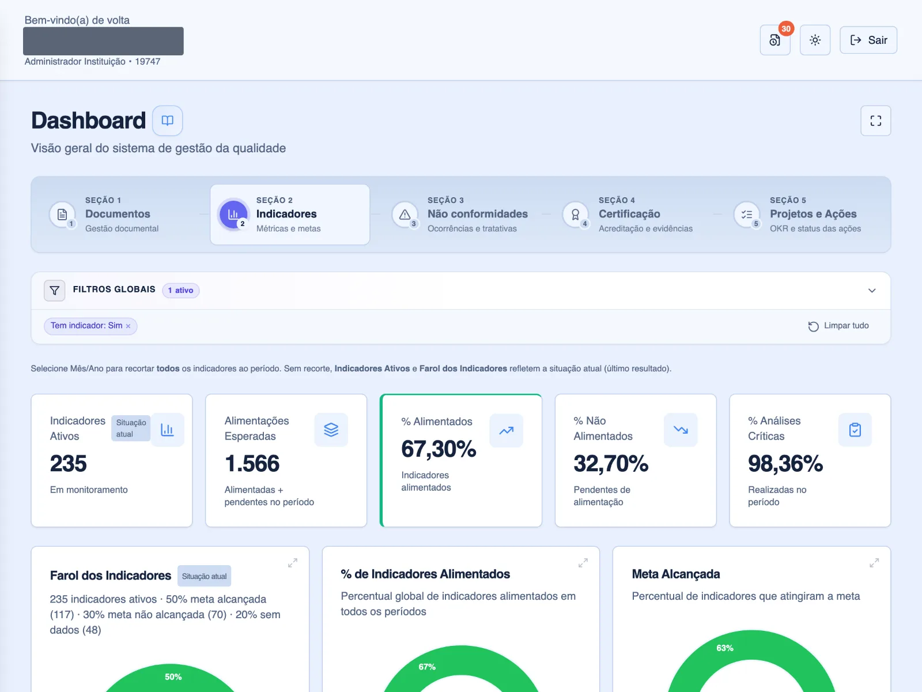Click layers icon in Alimentações Esperadas card
Screen dimensions: 922x692
[331, 430]
